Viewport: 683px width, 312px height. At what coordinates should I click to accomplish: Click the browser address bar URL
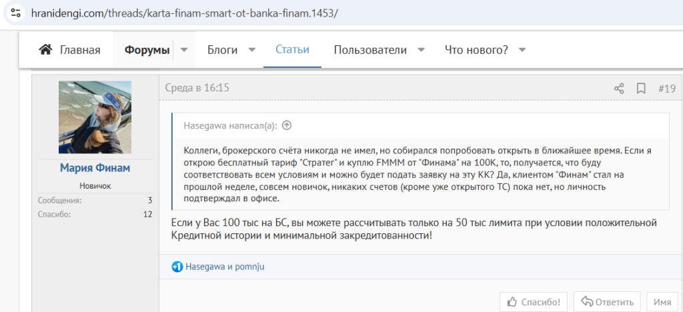[x=185, y=13]
